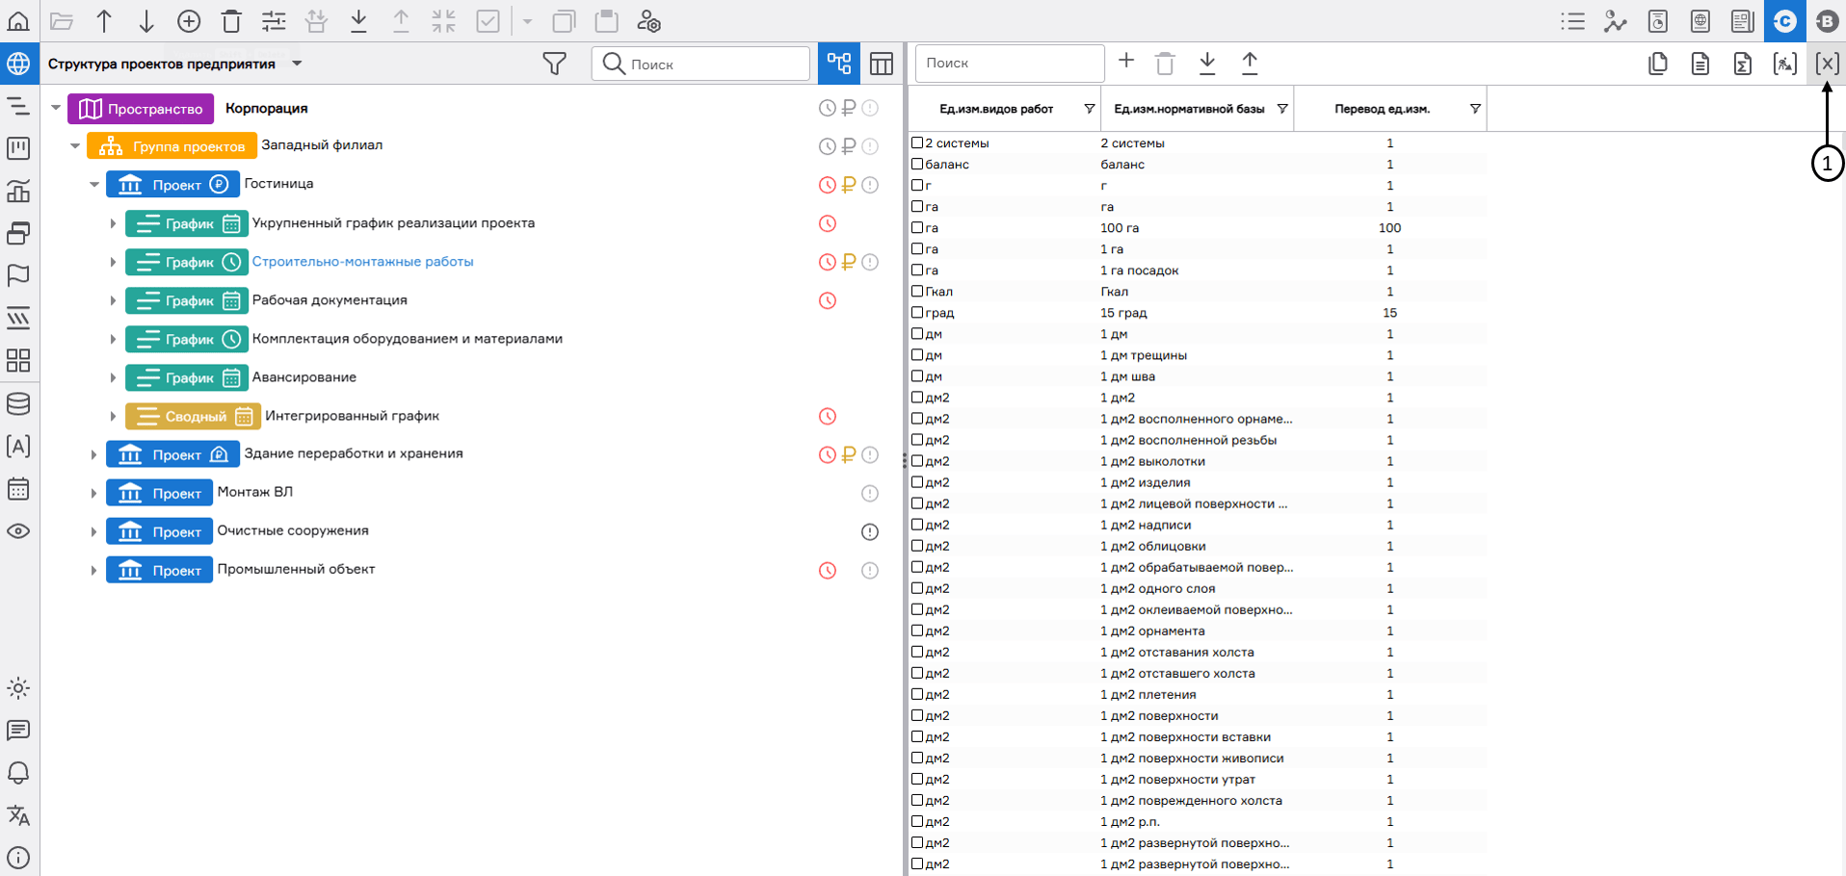Screen dimensions: 1846x876
Task: Tick the checkbox next to 'Гкал'
Action: (x=917, y=291)
